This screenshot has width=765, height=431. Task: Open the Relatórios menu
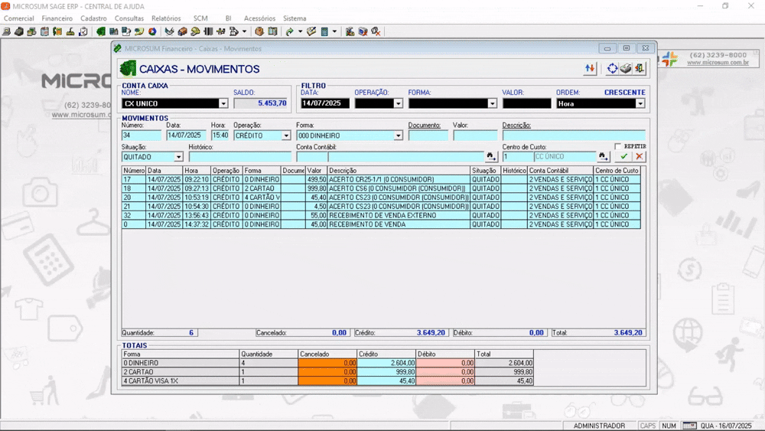pos(166,18)
